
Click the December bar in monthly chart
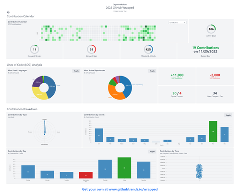[x=225, y=134]
